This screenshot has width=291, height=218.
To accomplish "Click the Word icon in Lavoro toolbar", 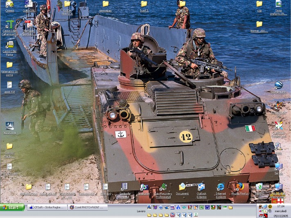I will coord(207,207).
